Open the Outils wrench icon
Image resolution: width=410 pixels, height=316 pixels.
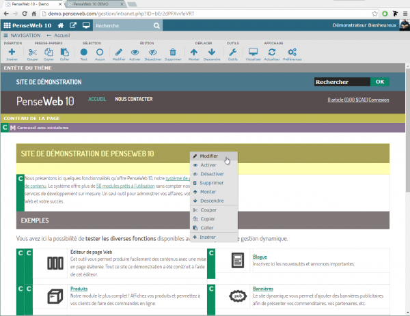point(232,52)
